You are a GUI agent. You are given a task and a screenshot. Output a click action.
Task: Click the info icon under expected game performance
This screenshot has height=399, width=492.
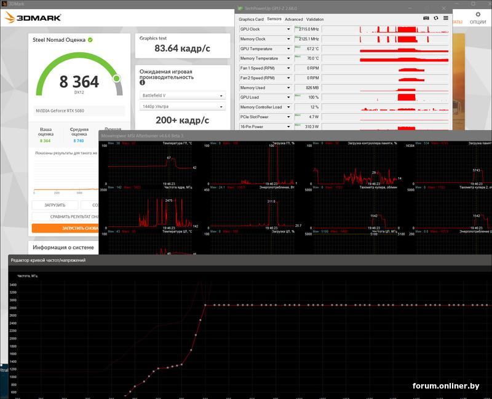click(142, 82)
